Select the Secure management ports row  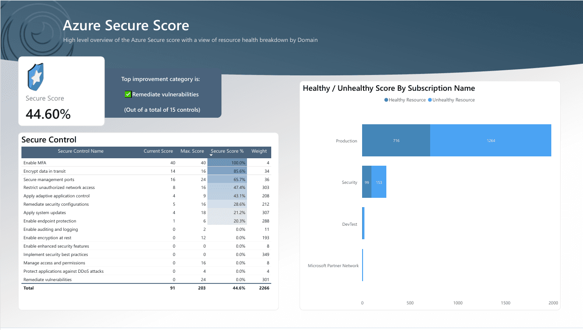coord(146,180)
